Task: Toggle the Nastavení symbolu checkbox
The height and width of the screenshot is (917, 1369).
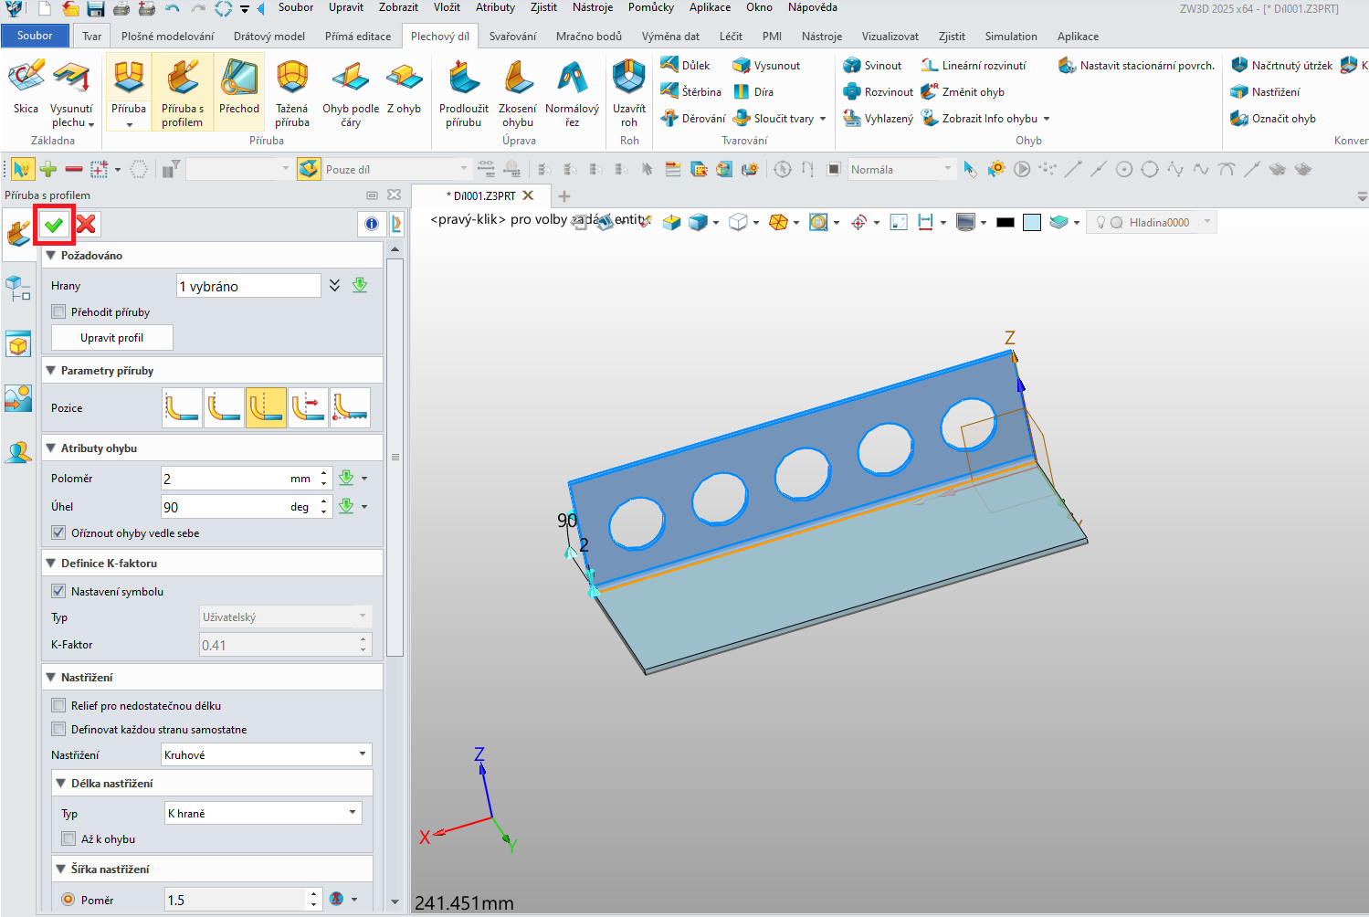Action: click(59, 591)
